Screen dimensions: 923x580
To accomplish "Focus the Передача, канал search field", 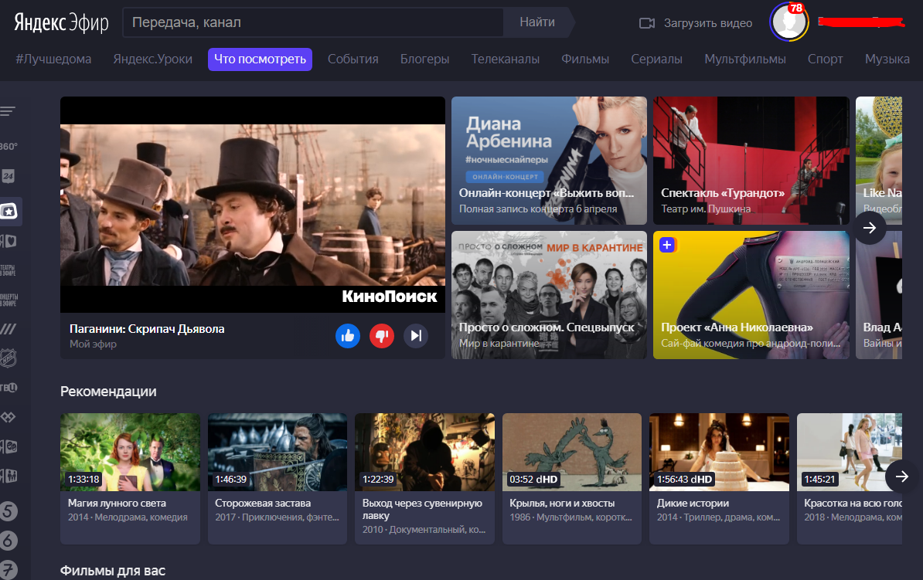I will (x=312, y=22).
